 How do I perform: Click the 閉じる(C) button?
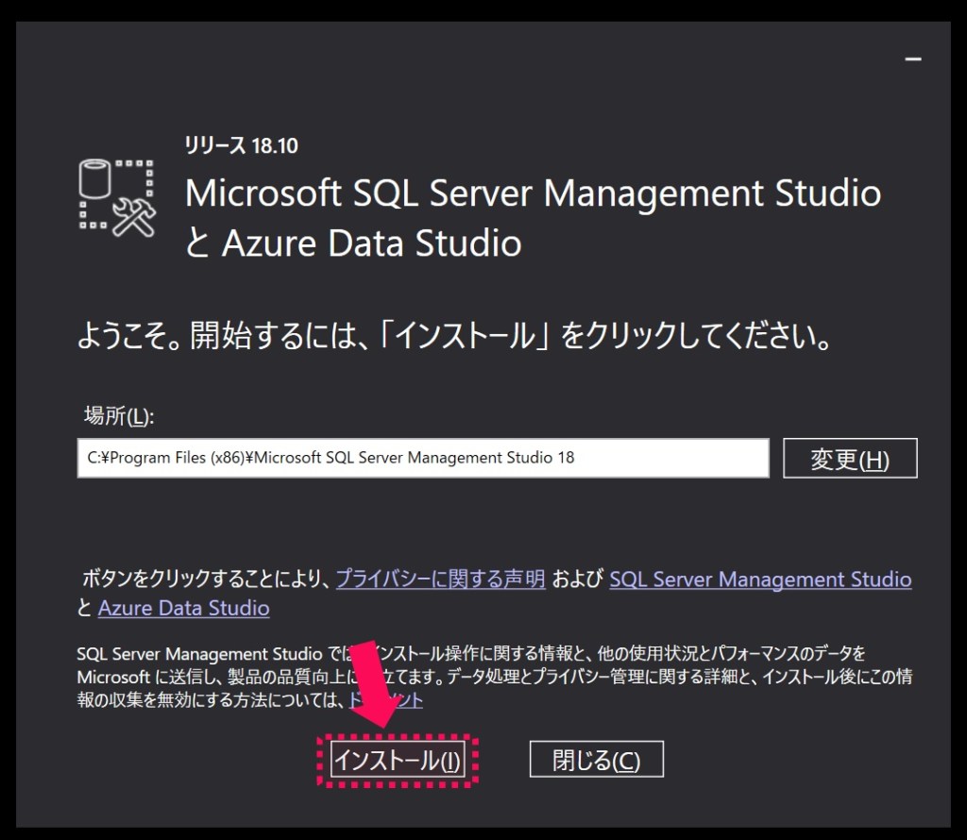(597, 759)
